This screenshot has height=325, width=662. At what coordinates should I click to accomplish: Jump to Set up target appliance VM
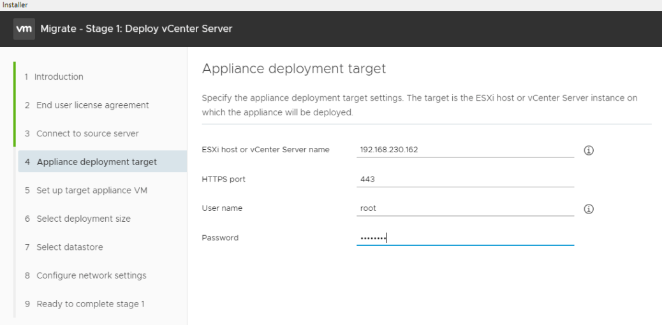click(87, 190)
